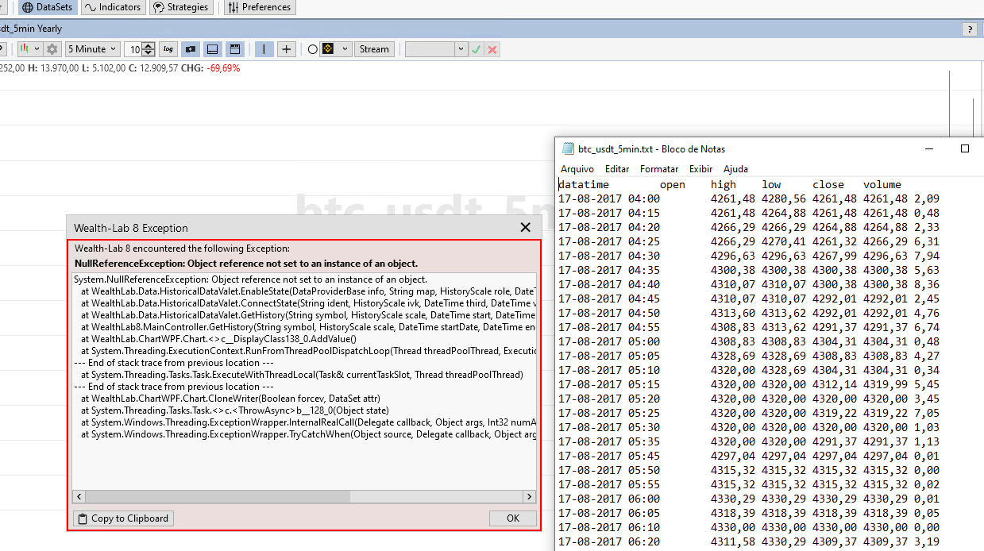Click the green checkmark apply icon
This screenshot has height=551, width=984.
coord(477,49)
